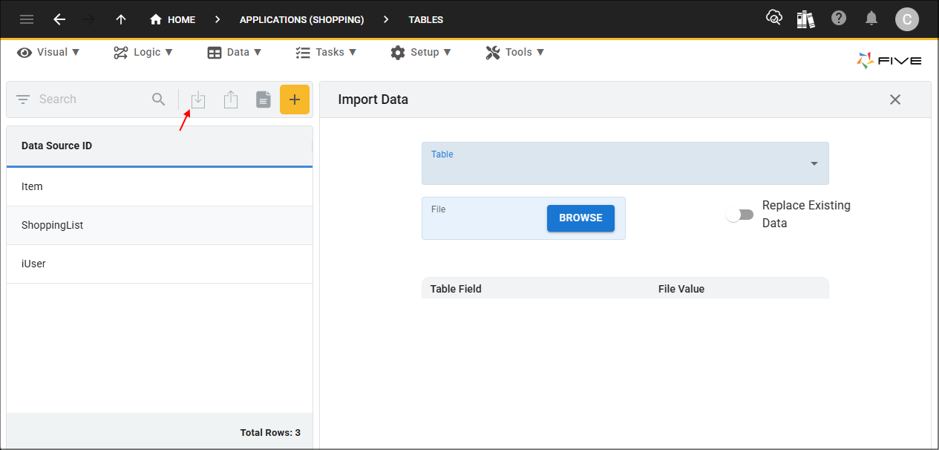This screenshot has width=939, height=450.
Task: Click the yellow plus icon to add record
Action: coord(295,99)
